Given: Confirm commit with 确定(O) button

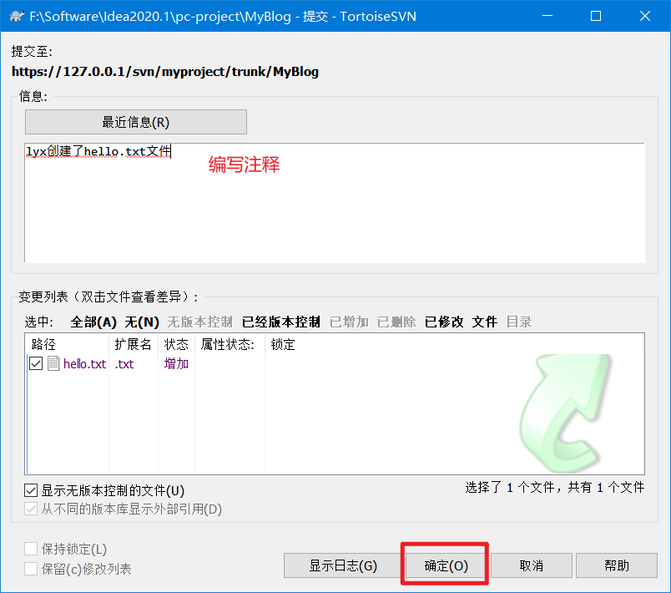Looking at the screenshot, I should [446, 565].
